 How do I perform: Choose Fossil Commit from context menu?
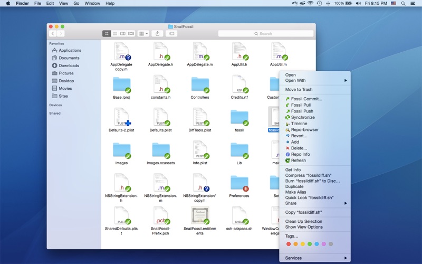[x=306, y=99]
